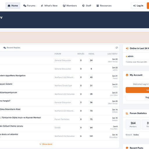Open General Discussion forum in 5-views row
This screenshot has width=149, height=149.
pos(63,69)
